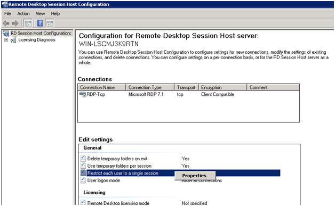The width and height of the screenshot is (335, 206).
Task: Select the User logon mode setting
Action: [103, 180]
